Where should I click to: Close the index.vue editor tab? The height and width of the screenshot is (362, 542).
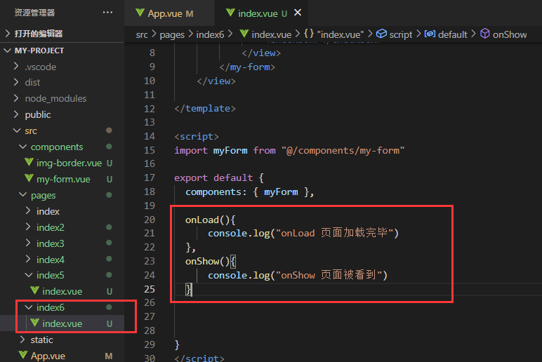[297, 13]
